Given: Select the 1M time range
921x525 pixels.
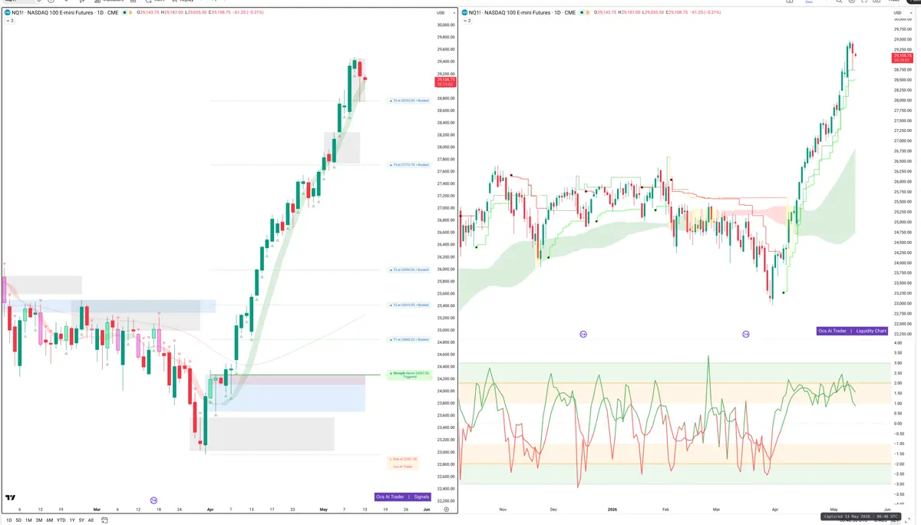Looking at the screenshot, I should coord(28,520).
